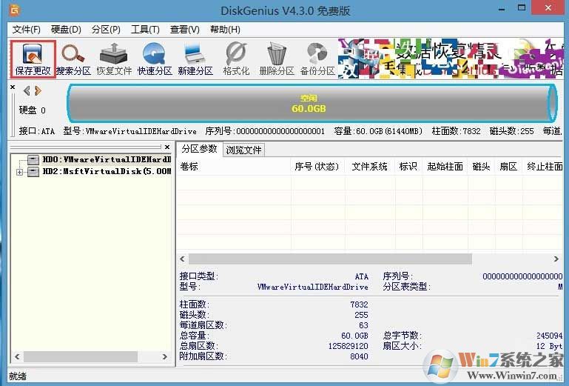Open the 查看(V) menu

pos(185,30)
